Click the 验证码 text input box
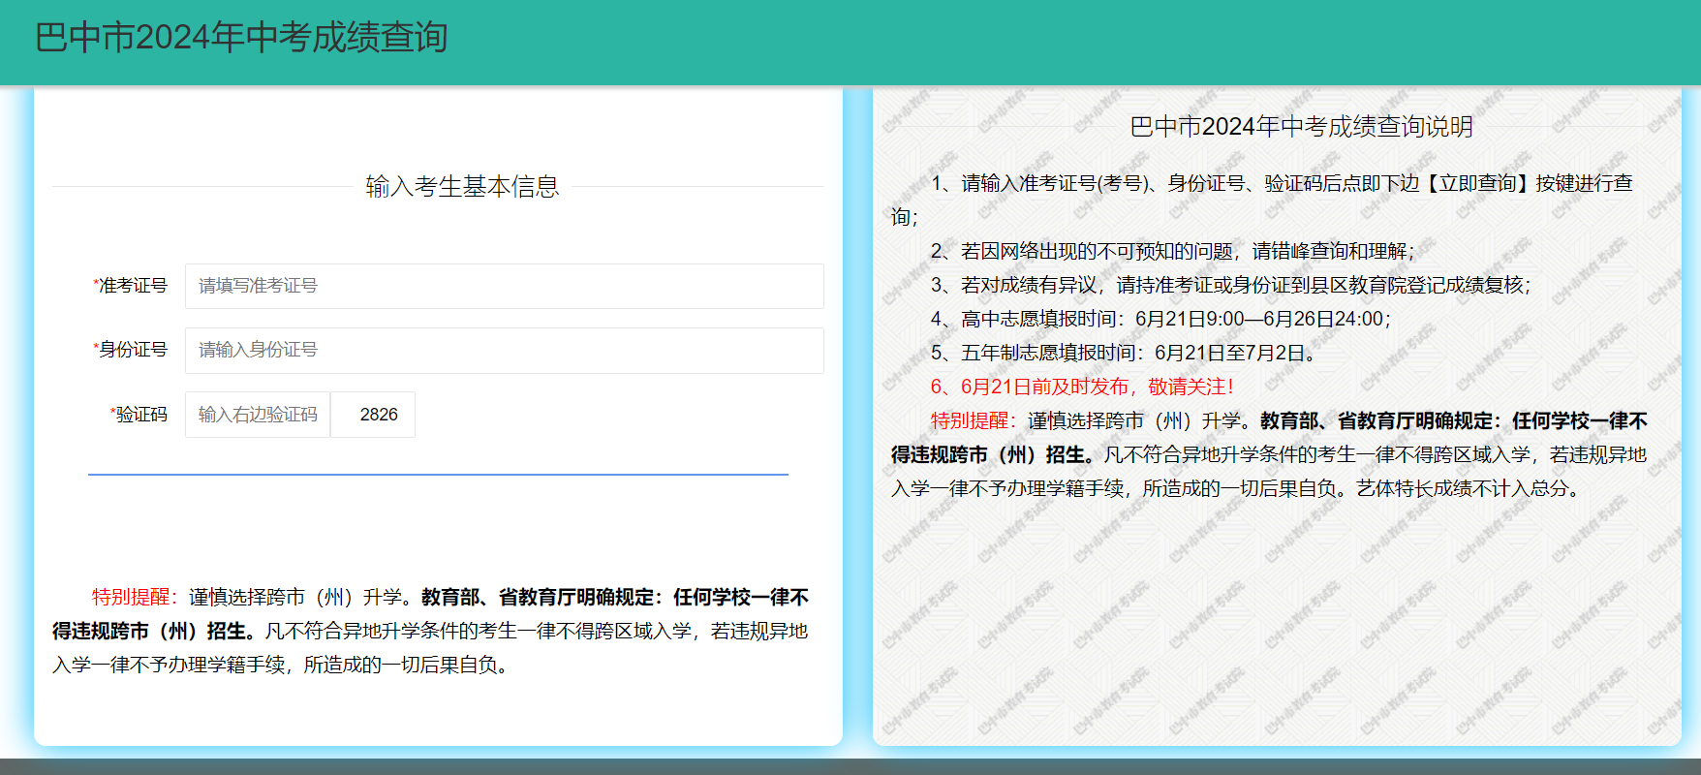 [x=258, y=415]
